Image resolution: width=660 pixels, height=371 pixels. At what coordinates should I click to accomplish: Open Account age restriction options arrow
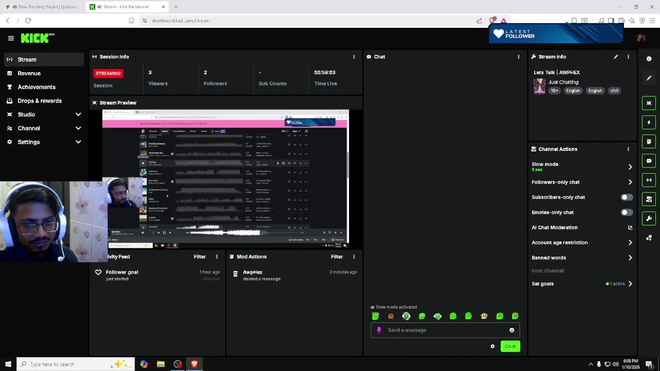pyautogui.click(x=630, y=243)
